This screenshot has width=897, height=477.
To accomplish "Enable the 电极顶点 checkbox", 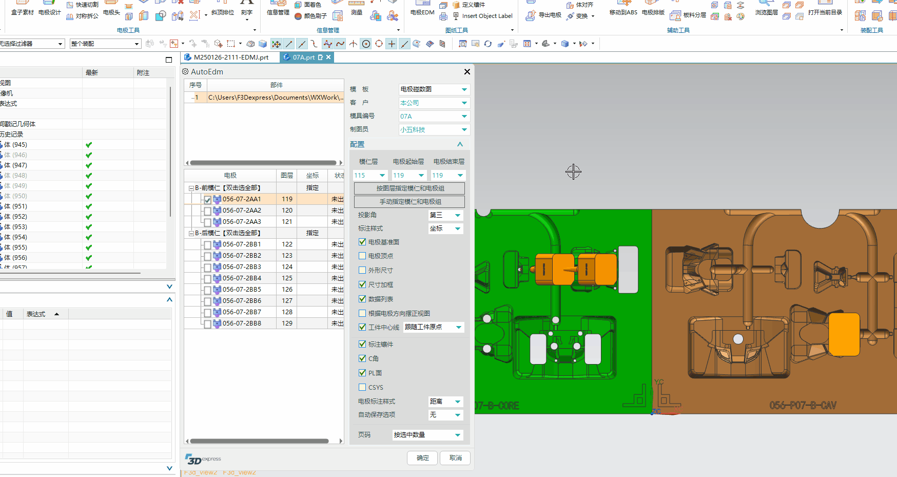I will click(x=362, y=256).
